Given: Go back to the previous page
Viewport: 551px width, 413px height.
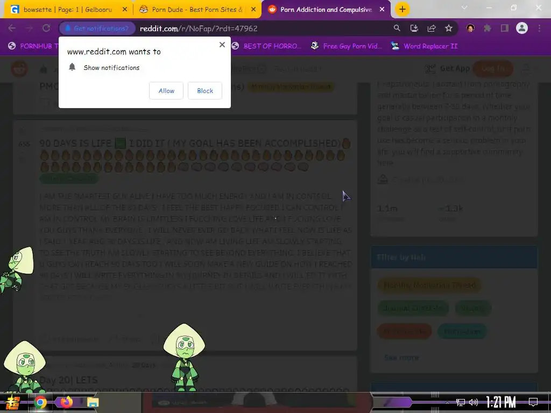Looking at the screenshot, I should [12, 28].
